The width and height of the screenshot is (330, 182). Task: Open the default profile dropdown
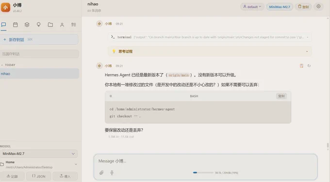[252, 7]
